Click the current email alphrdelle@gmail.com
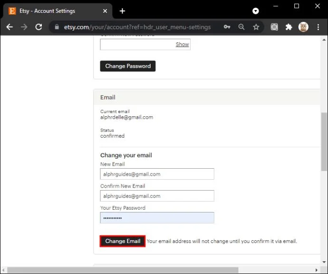This screenshot has width=328, height=274. click(x=126, y=117)
